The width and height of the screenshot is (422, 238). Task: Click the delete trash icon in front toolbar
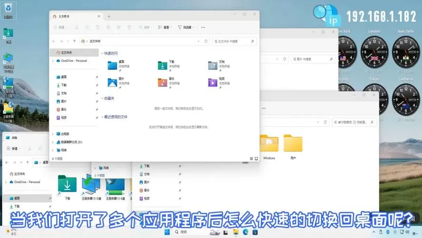[129, 27]
